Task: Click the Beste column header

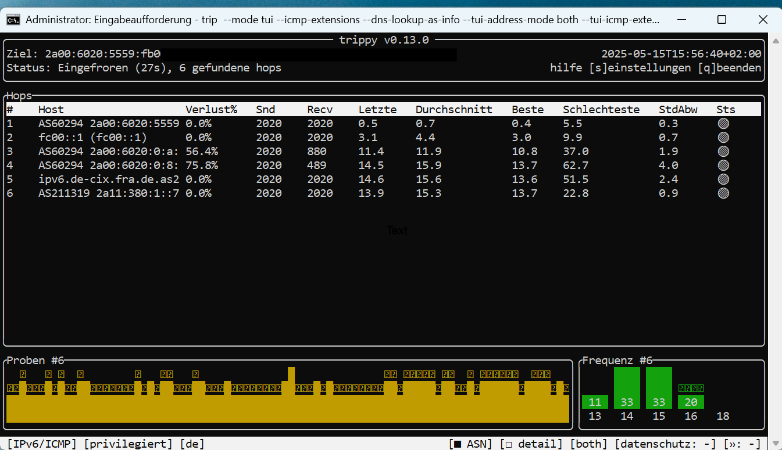Action: (x=528, y=109)
